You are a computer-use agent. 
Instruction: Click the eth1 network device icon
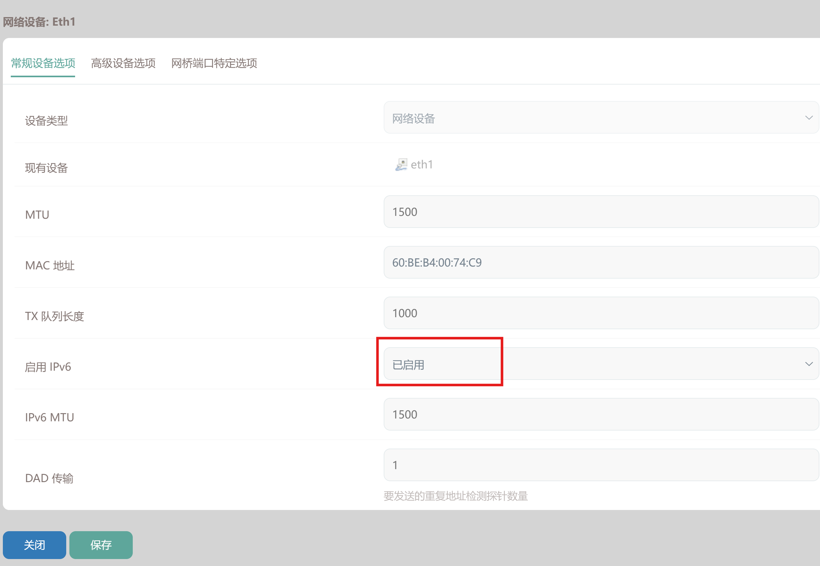tap(401, 165)
